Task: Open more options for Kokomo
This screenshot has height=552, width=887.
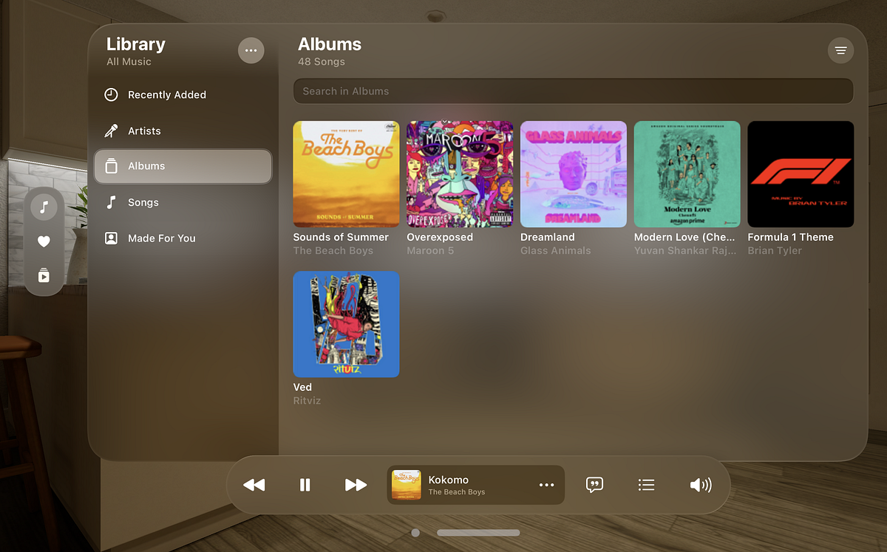Action: (x=546, y=485)
